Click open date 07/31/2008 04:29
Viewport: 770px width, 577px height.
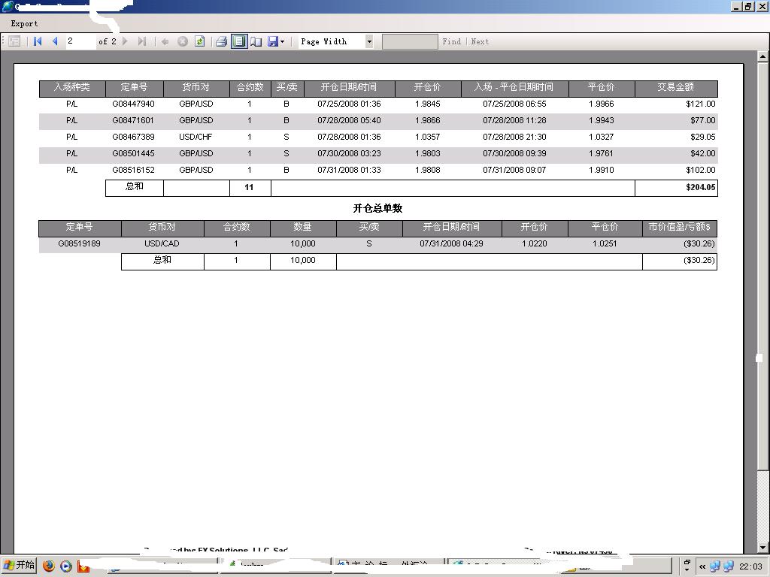coord(451,244)
